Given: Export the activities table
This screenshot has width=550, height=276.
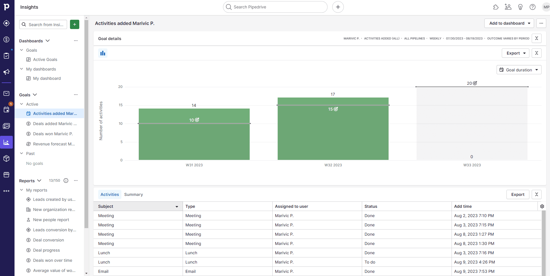Looking at the screenshot, I should point(518,194).
